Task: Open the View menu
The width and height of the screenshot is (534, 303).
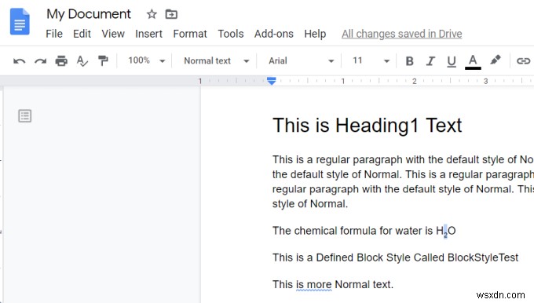Action: 113,34
